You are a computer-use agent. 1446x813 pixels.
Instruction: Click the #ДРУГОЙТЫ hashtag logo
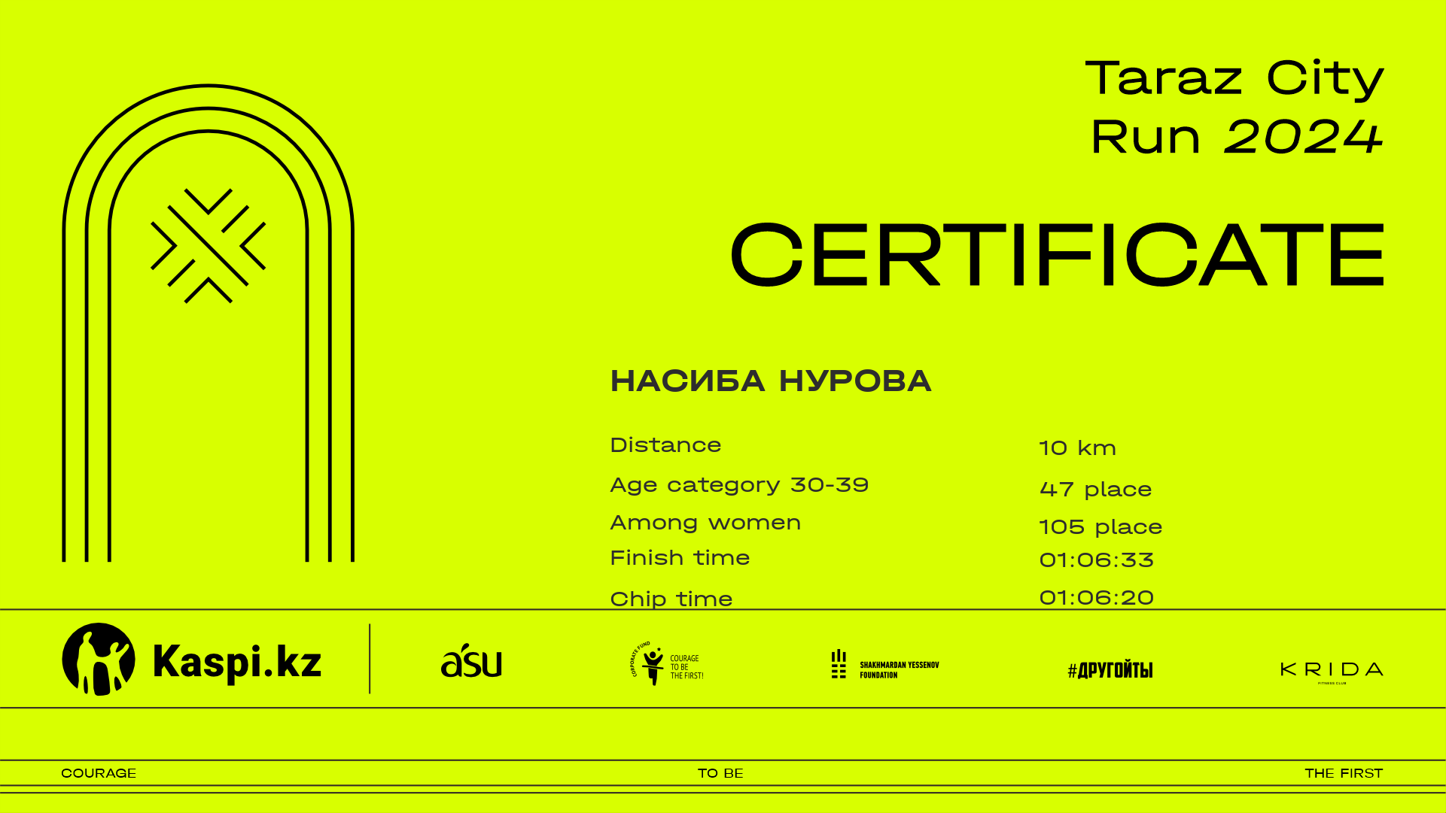pos(1110,670)
